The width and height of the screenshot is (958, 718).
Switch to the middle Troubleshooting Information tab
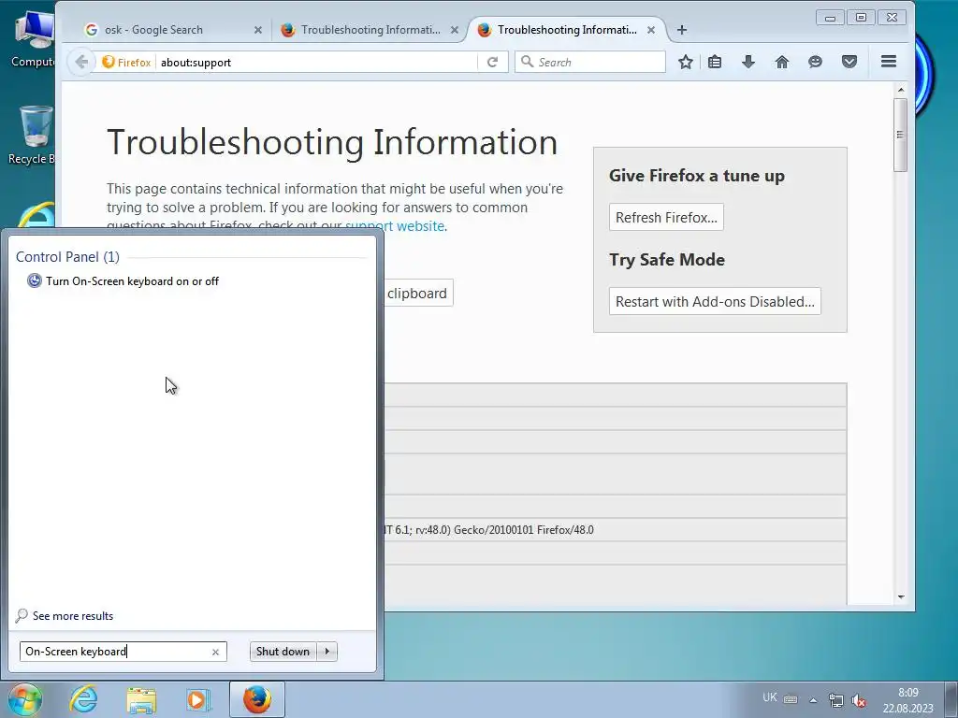coord(370,29)
